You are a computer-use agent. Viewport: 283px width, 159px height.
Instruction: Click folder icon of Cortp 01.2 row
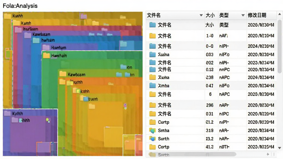153,122
